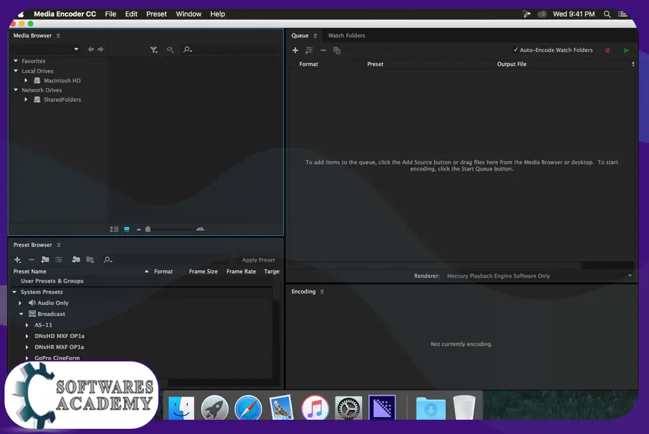Click Media Browser forward arrow
This screenshot has width=649, height=434.
click(x=101, y=49)
